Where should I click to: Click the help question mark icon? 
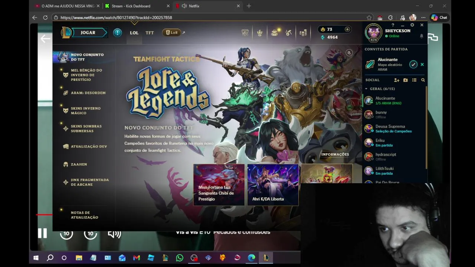(393, 25)
